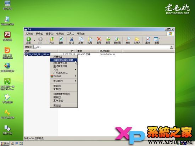The height and width of the screenshot is (146, 195).
Task: Open the File (文件) menu
Action: [29, 34]
